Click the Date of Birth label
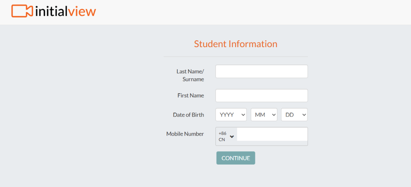411x187 pixels. tap(188, 115)
